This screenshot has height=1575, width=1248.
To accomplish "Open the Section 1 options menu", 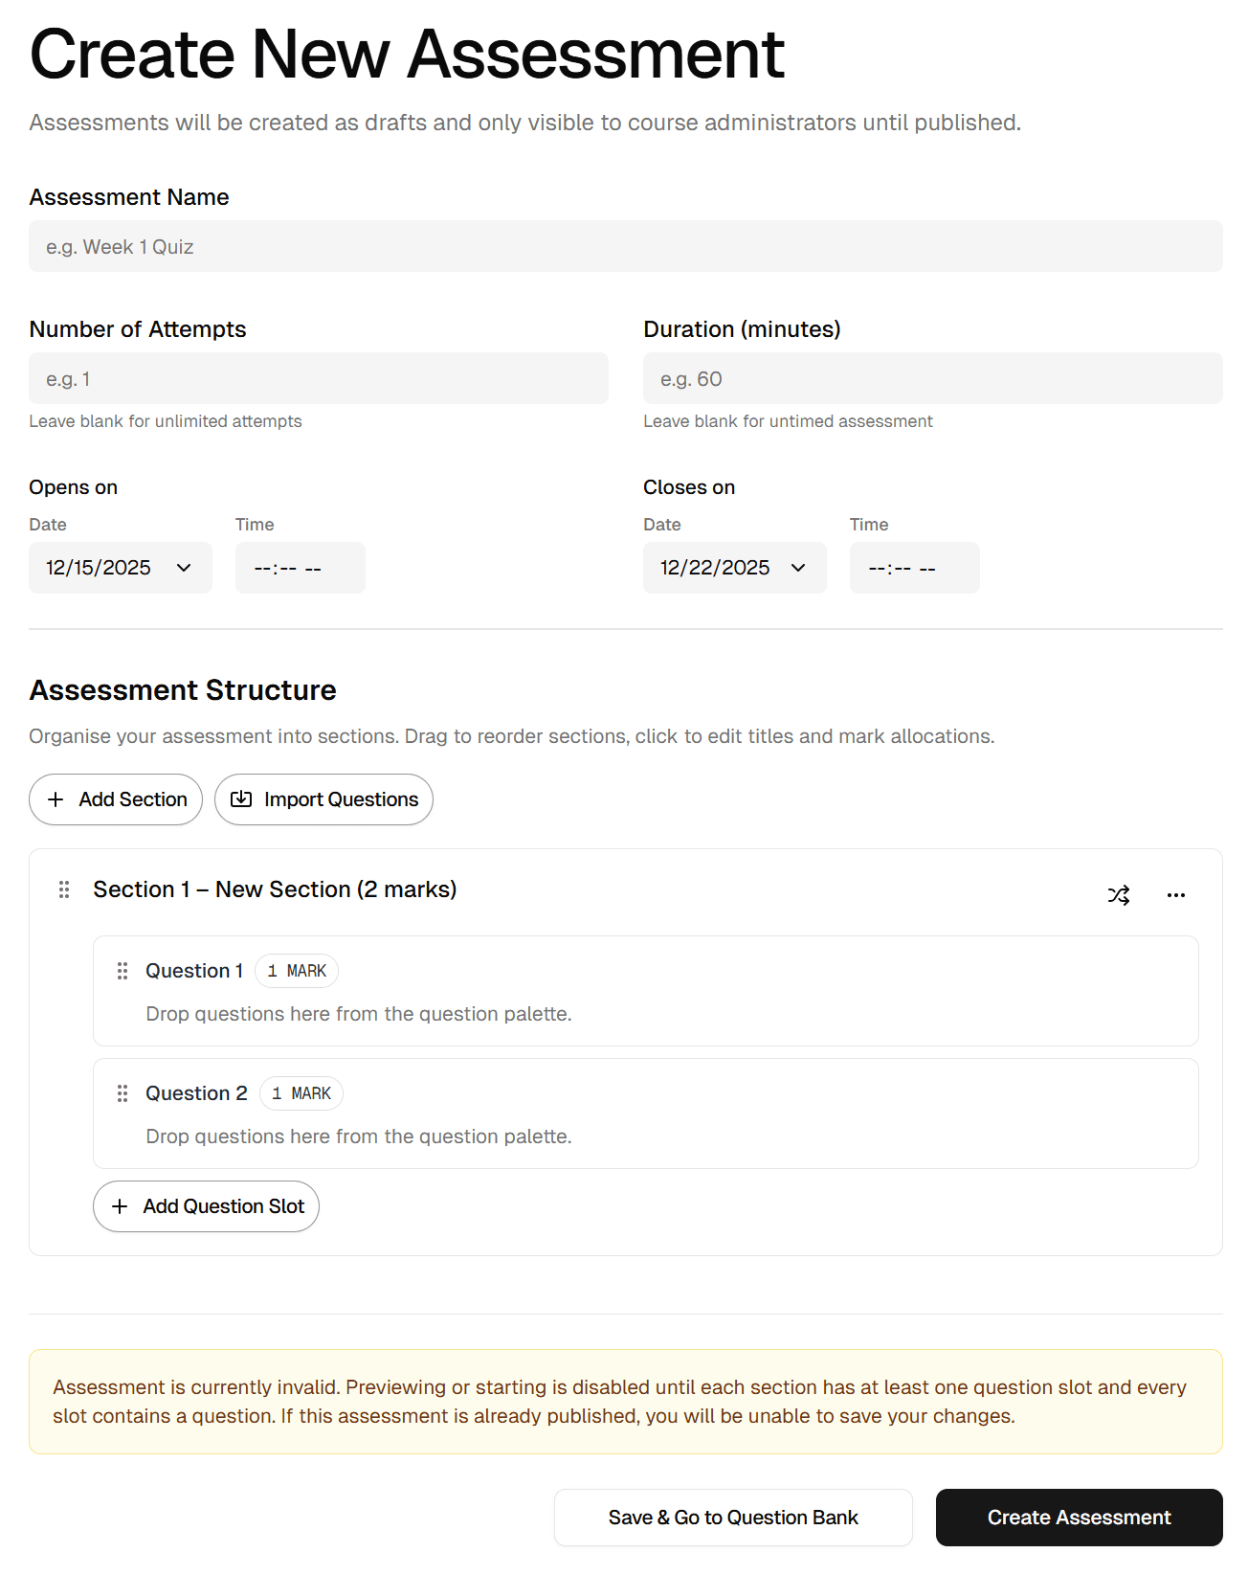I will 1176,894.
